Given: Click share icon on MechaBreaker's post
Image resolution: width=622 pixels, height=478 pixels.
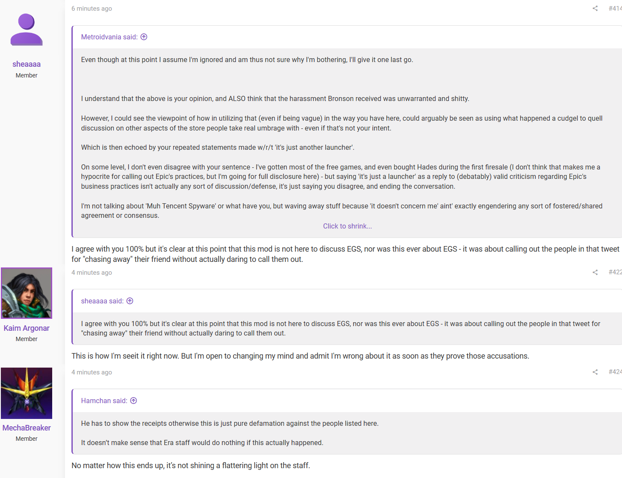Looking at the screenshot, I should (595, 372).
